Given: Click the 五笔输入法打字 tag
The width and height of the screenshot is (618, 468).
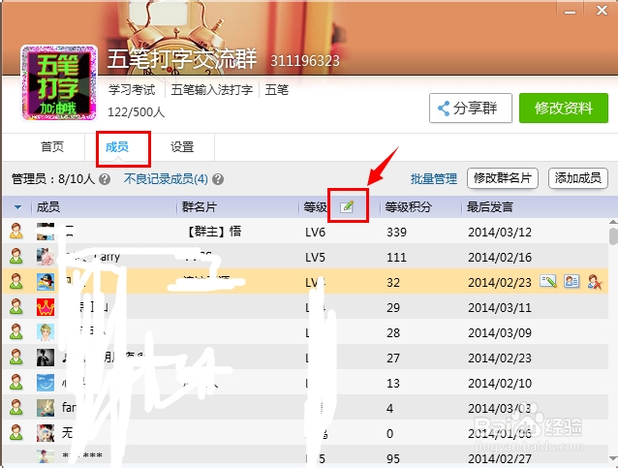Looking at the screenshot, I should [x=212, y=90].
